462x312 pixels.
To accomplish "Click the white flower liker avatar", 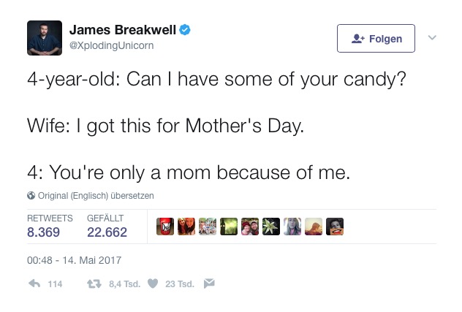I will [271, 227].
